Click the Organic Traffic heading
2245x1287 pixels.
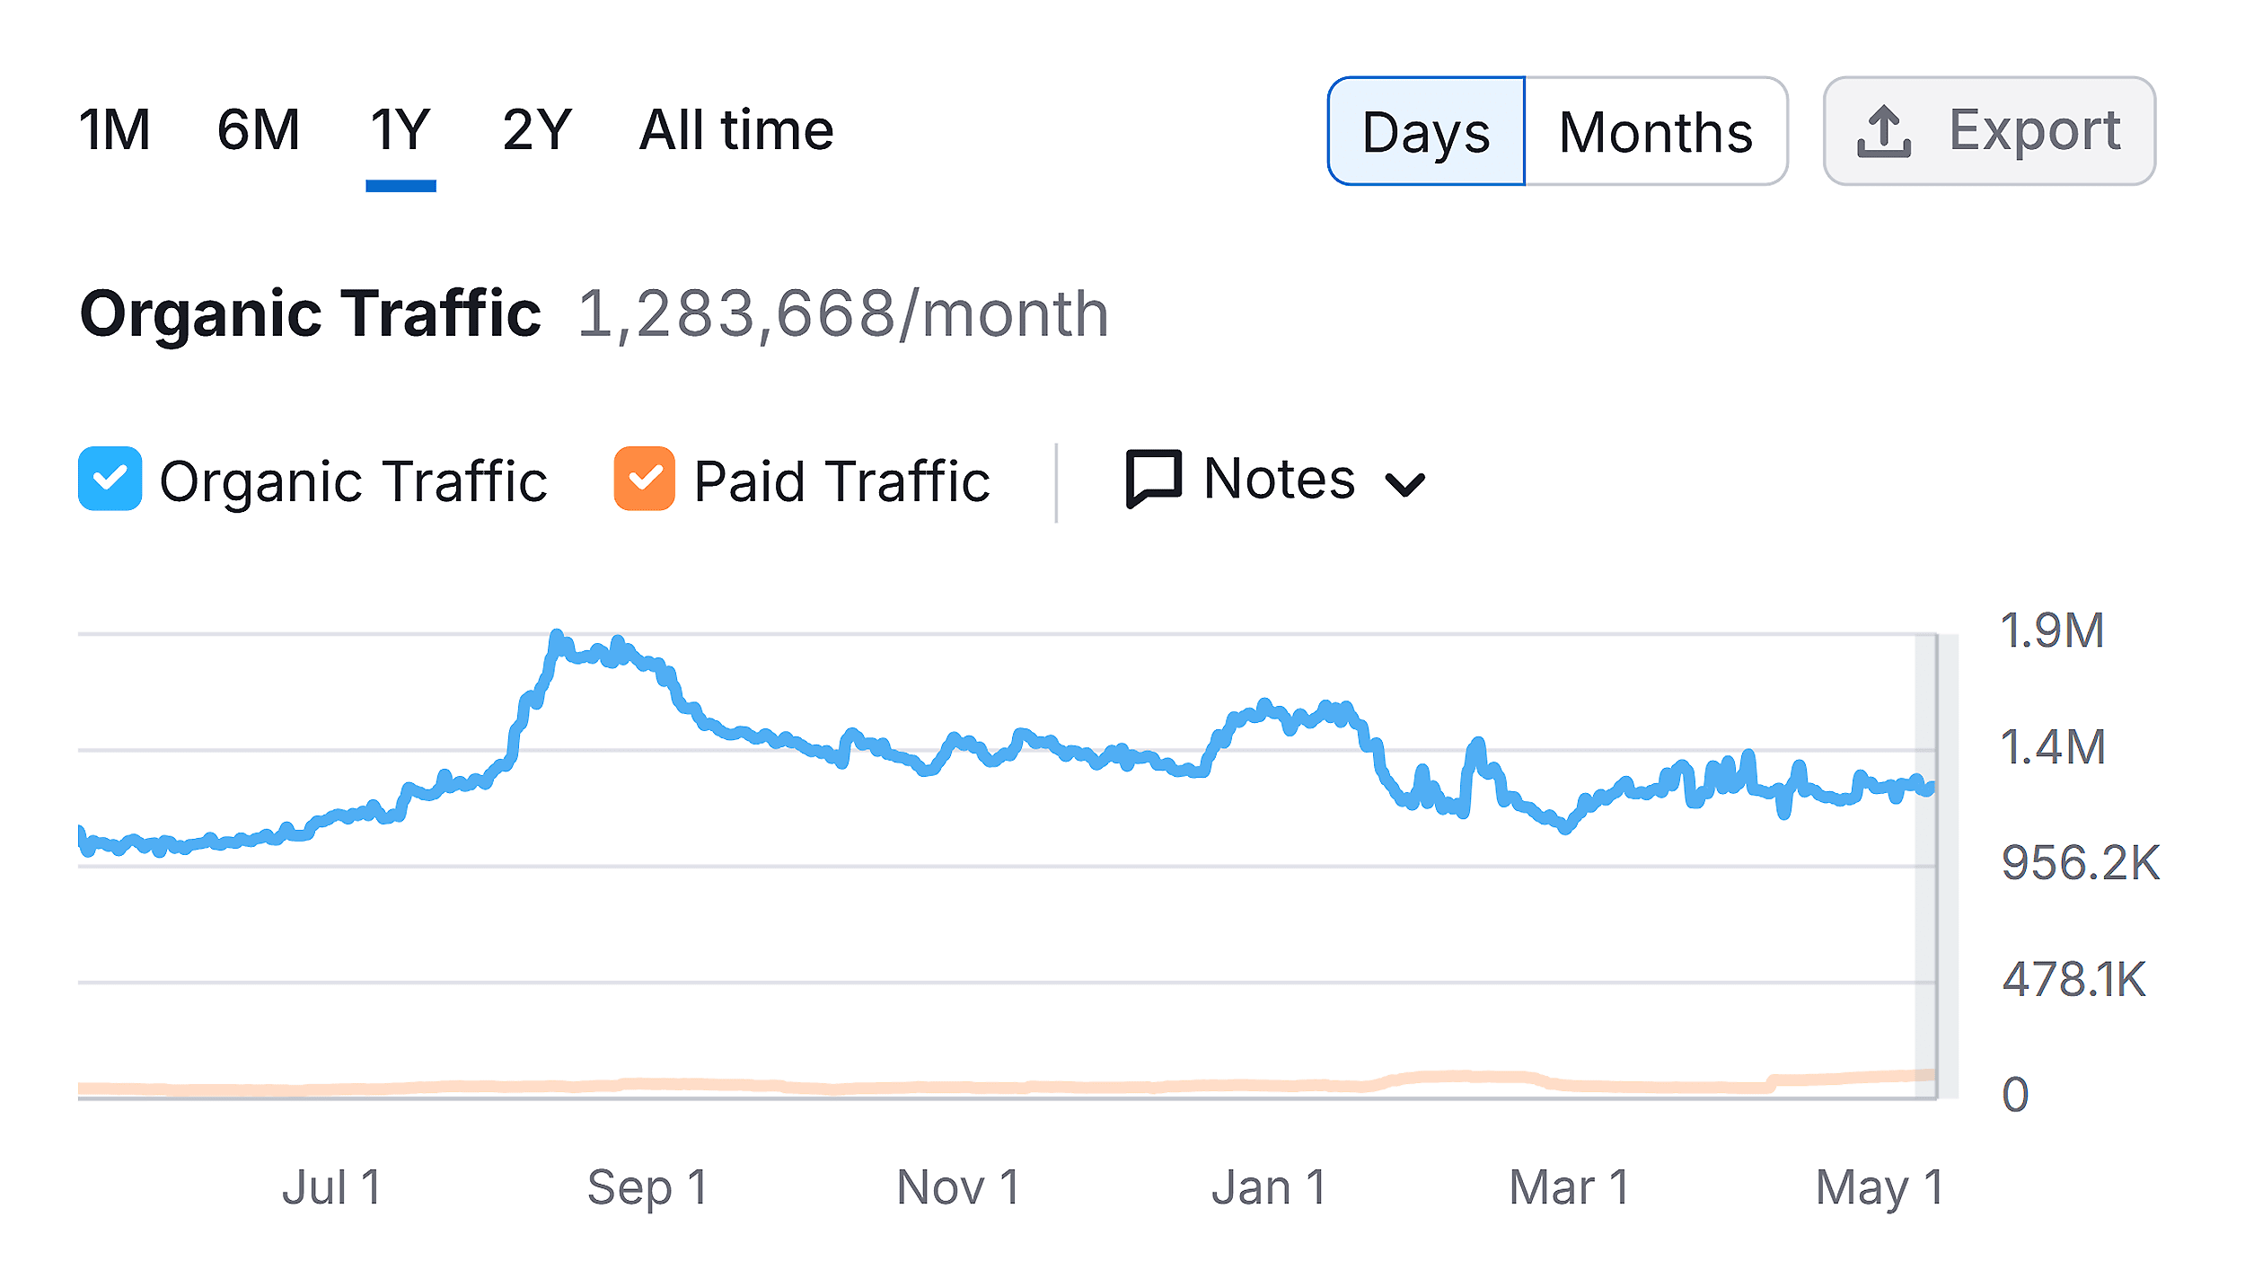click(311, 313)
